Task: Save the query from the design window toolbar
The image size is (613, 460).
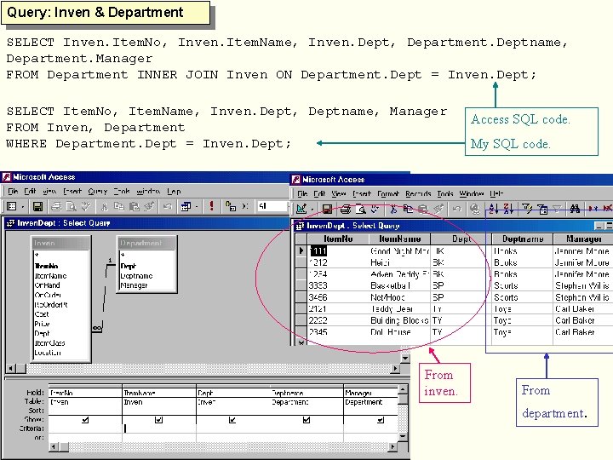Action: 37,206
